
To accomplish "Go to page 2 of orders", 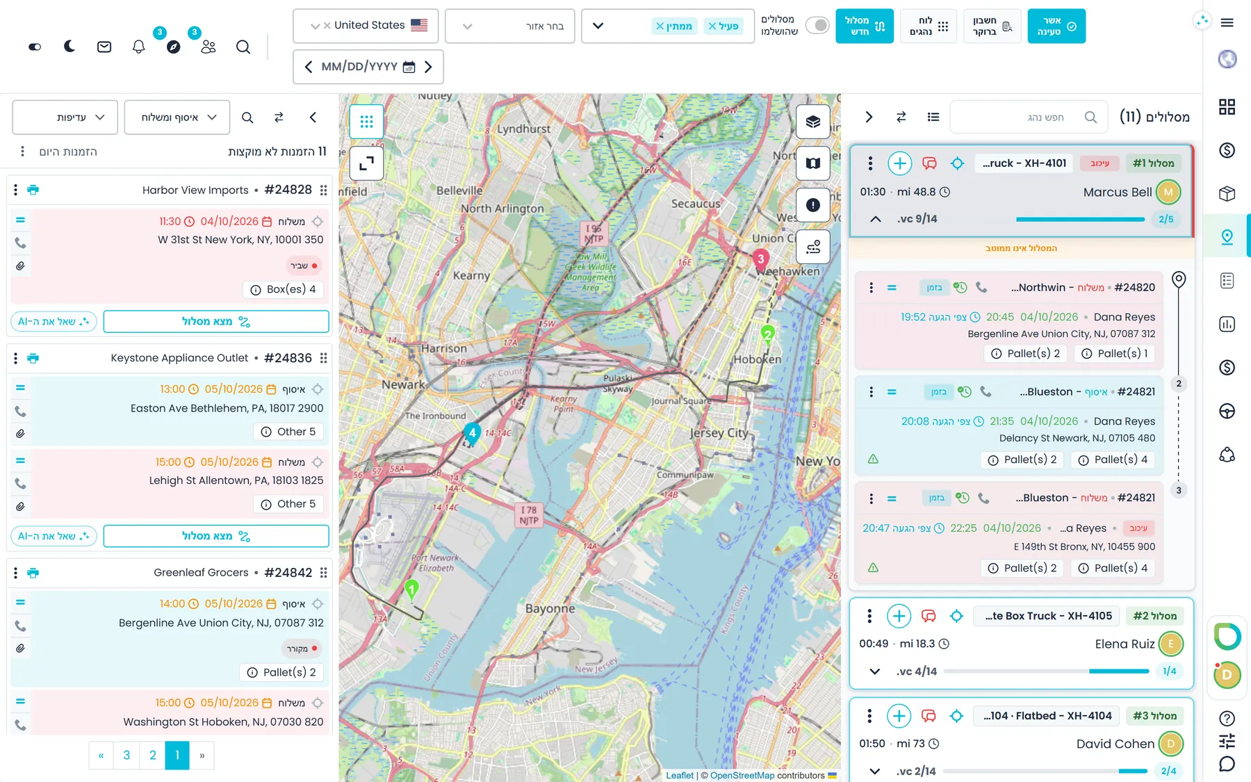I will coord(152,756).
